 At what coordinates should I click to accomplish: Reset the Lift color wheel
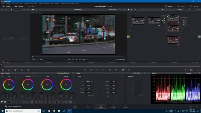point(16,76)
